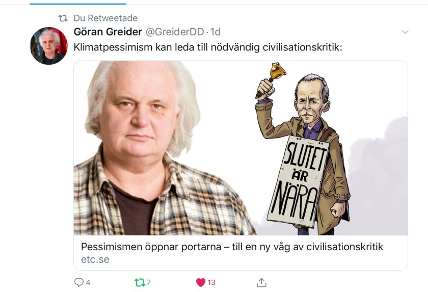View the like count 13

(211, 282)
